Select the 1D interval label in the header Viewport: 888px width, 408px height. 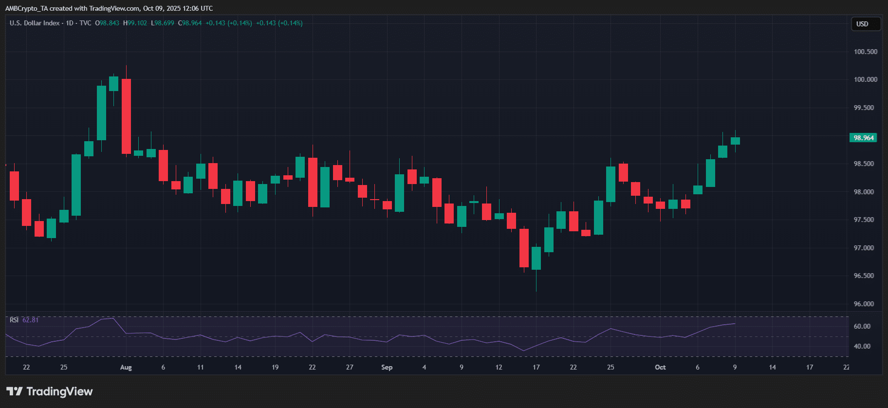[70, 23]
